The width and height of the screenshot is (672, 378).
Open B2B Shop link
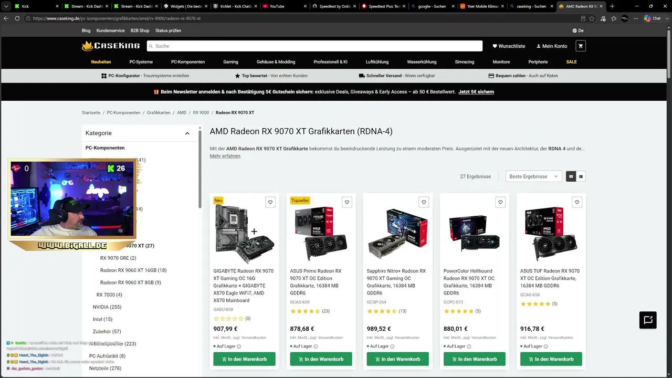coord(140,30)
